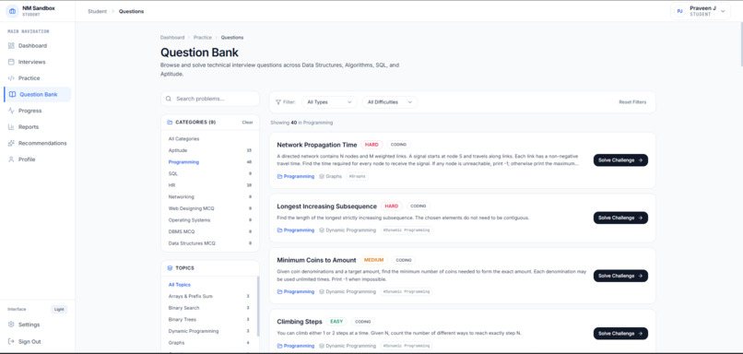Click the Practice code icon in sidebar
The width and height of the screenshot is (743, 354).
pyautogui.click(x=11, y=78)
